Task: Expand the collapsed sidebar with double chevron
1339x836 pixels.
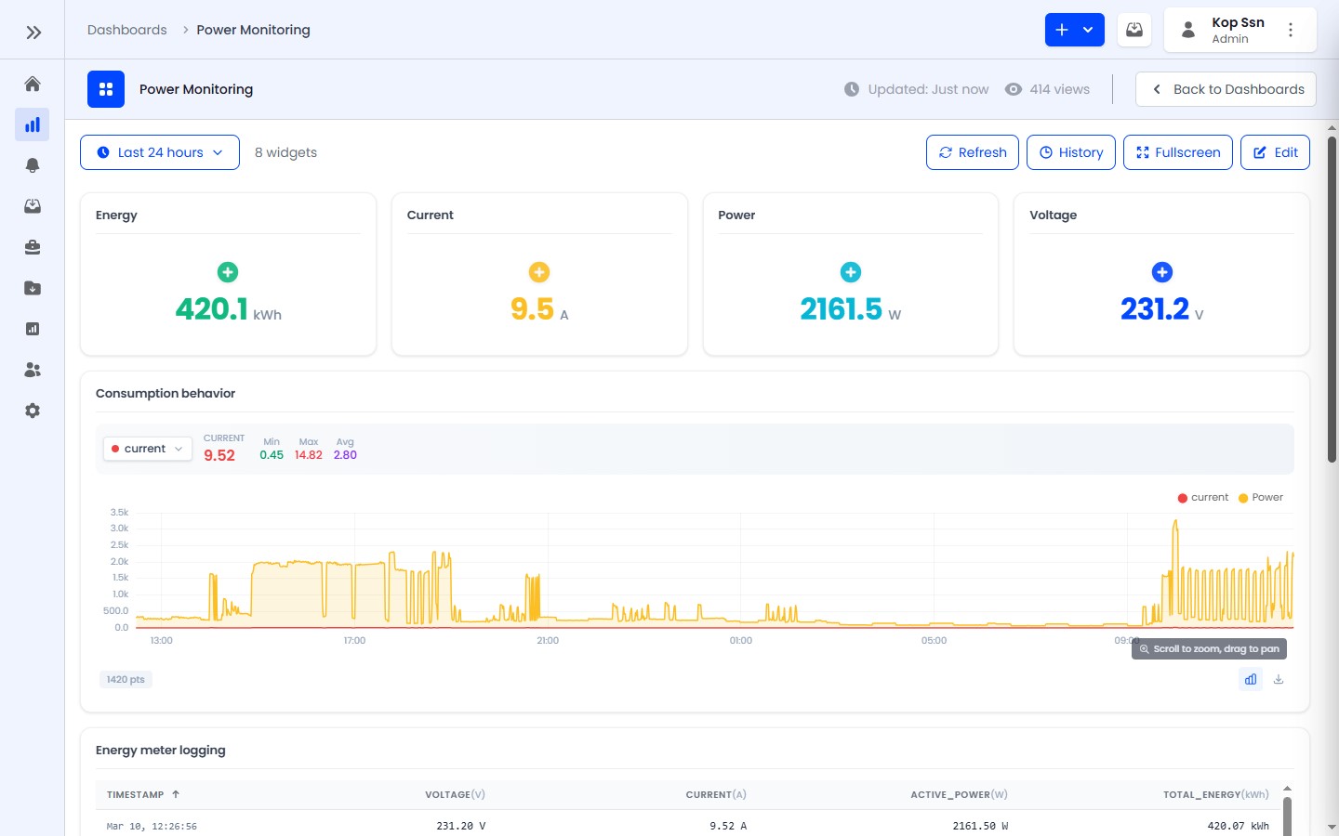Action: pos(33,33)
